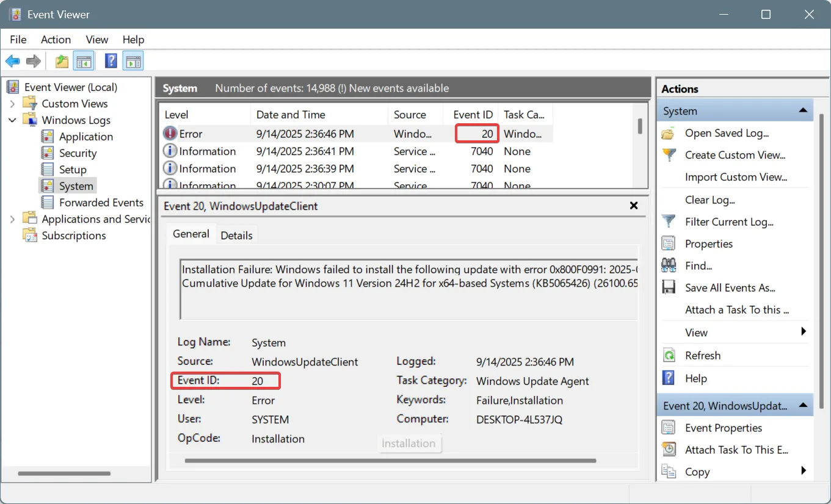Click the back navigation arrow in the toolbar
Image resolution: width=831 pixels, height=504 pixels.
12,60
